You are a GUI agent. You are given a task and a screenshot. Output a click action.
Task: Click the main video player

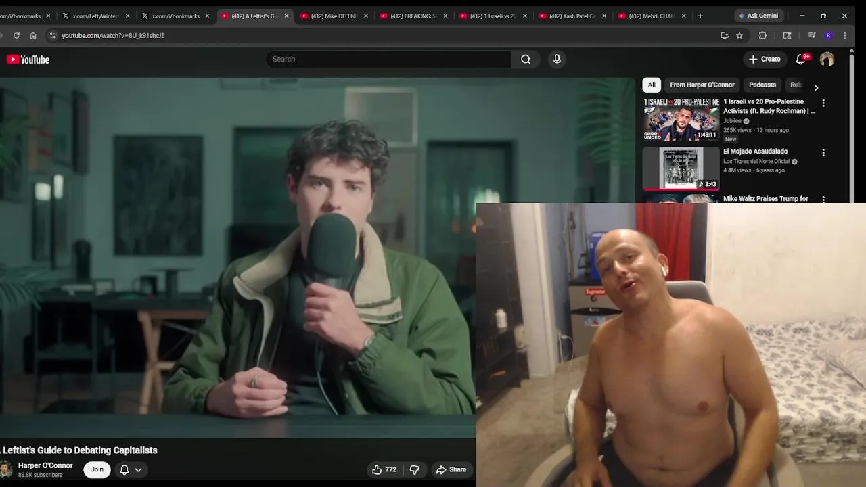coord(237,257)
